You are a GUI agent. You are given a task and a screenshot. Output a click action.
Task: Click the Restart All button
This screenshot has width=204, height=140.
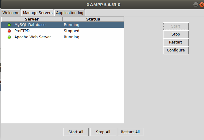pyautogui.click(x=130, y=132)
